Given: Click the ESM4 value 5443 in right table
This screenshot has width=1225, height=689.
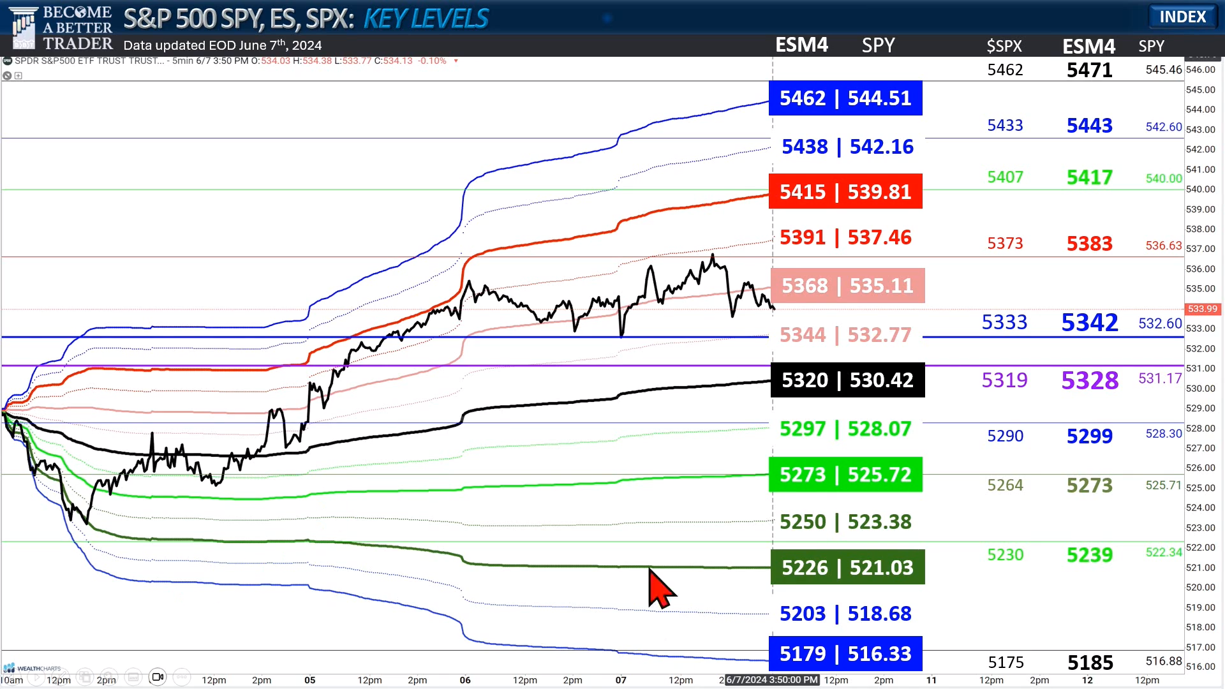Looking at the screenshot, I should point(1090,126).
